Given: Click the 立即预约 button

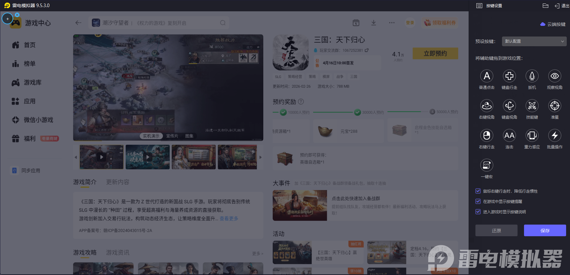Looking at the screenshot, I should point(435,53).
